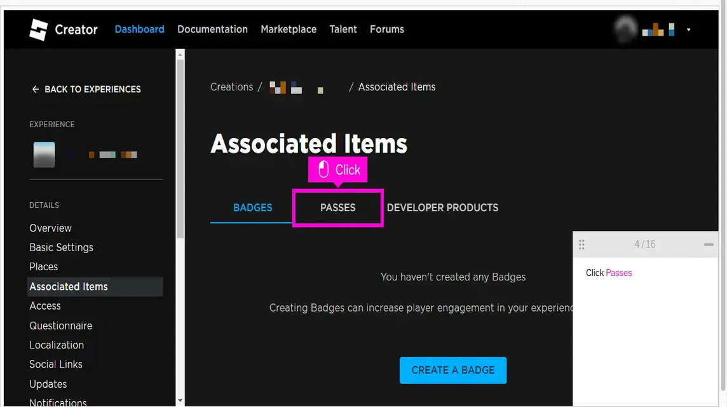This screenshot has width=727, height=407.
Task: Switch to the Passes tab
Action: coord(337,207)
